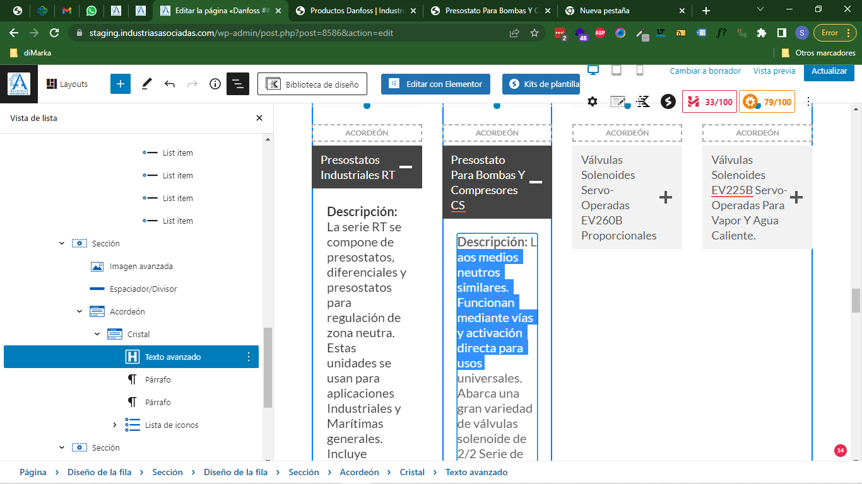Switch to Productos Danfoss browser tab
This screenshot has height=484, width=862.
point(355,11)
